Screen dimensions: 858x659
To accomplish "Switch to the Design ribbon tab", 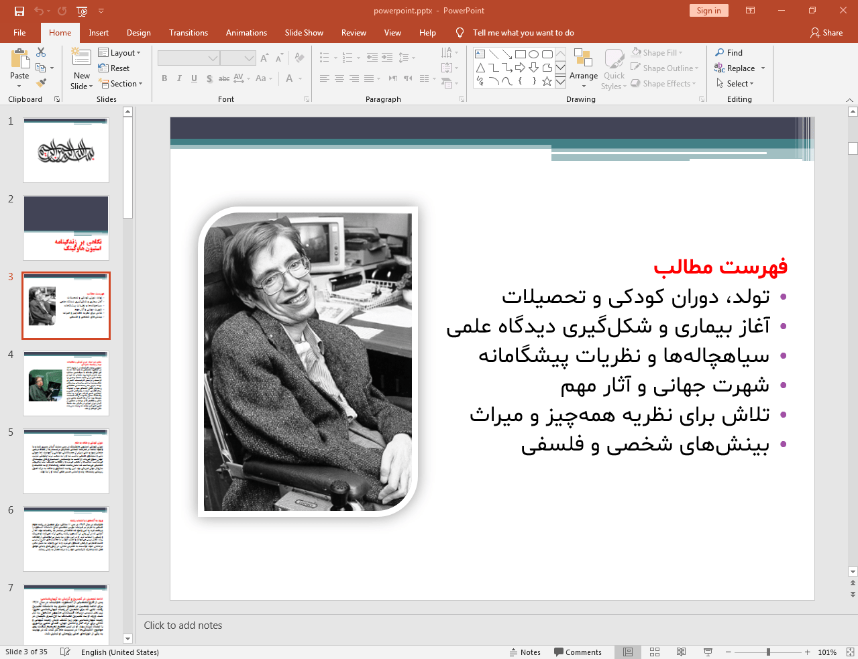I will 138,32.
